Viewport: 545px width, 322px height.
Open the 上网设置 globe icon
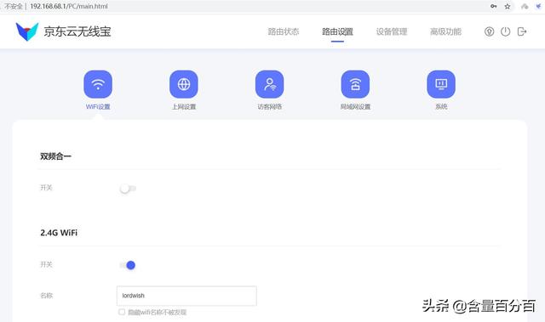(x=184, y=84)
